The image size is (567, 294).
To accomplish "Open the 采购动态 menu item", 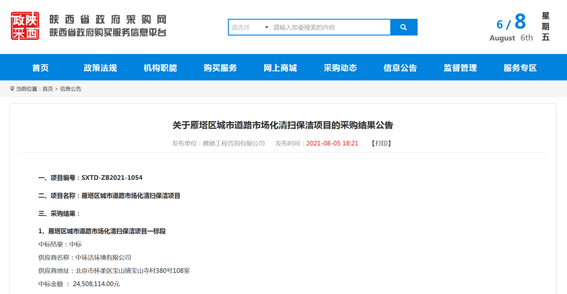I will tap(340, 68).
